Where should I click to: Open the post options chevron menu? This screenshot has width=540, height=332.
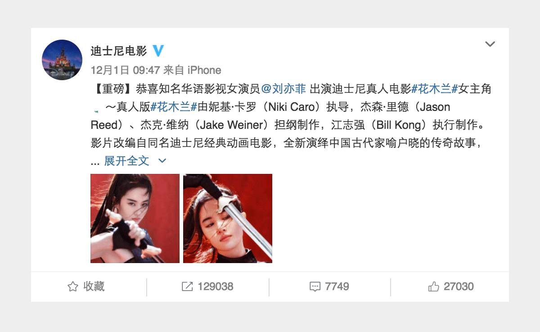coord(490,44)
